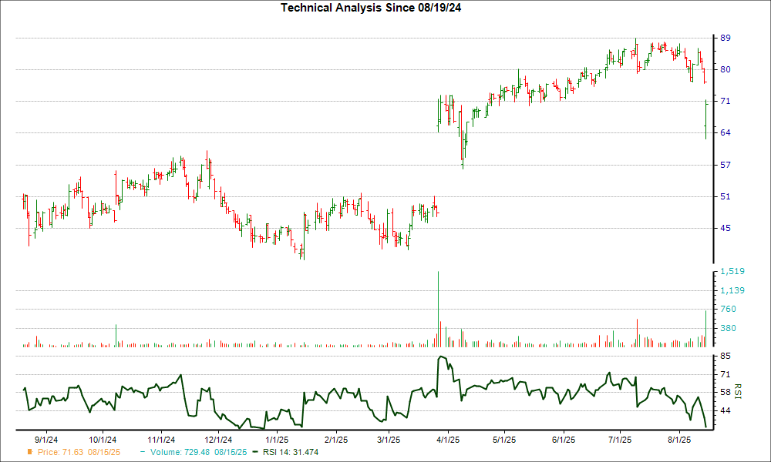The width and height of the screenshot is (771, 462).
Task: Select the 8/1/25 date label
Action: (x=679, y=440)
